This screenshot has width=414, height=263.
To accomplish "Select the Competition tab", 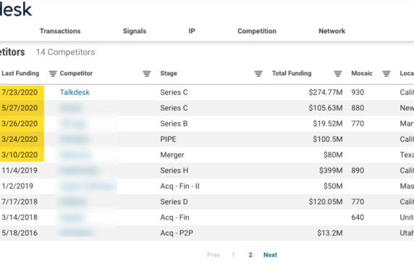I will [257, 31].
